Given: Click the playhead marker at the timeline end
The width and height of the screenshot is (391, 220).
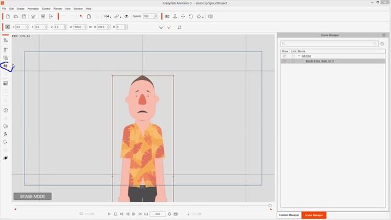Looking at the screenshot, I should click(270, 206).
